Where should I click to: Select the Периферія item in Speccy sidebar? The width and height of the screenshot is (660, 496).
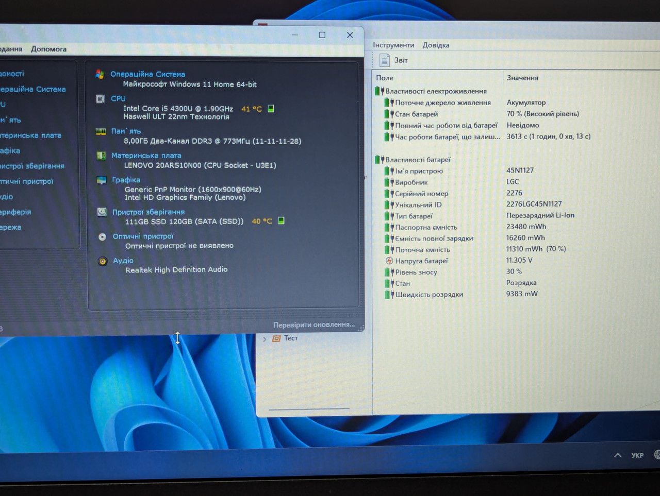coord(15,212)
